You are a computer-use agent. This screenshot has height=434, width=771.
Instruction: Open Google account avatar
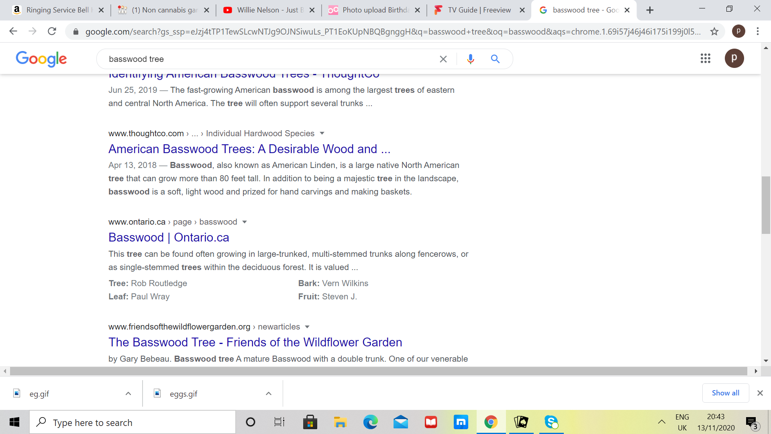(734, 58)
